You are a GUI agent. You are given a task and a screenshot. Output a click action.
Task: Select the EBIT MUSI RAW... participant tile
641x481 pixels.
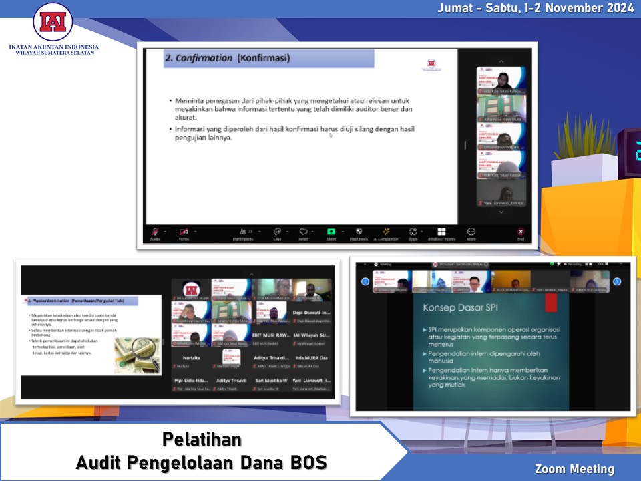click(x=272, y=336)
